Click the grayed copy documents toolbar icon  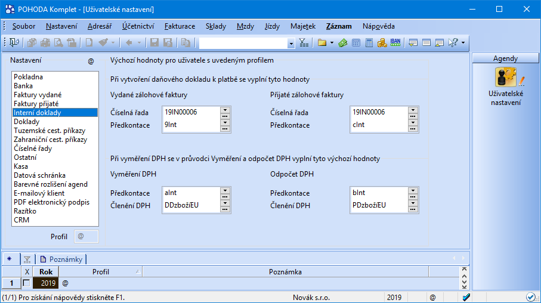point(32,43)
